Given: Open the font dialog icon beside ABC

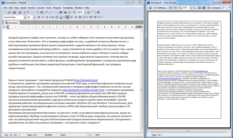Looking at the screenshot, I should pos(57,17).
